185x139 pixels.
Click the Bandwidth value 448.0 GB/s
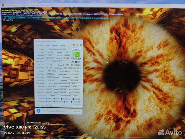75,81
